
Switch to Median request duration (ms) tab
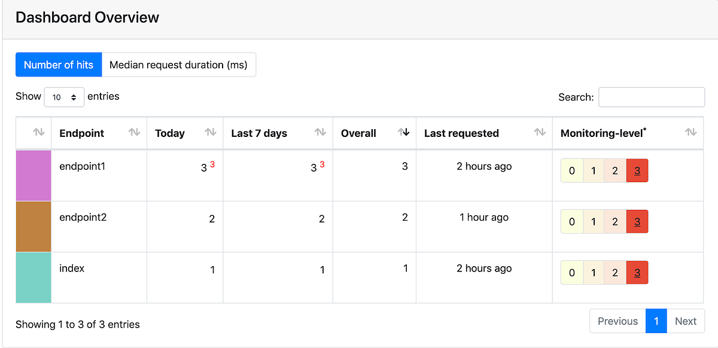[x=178, y=65]
